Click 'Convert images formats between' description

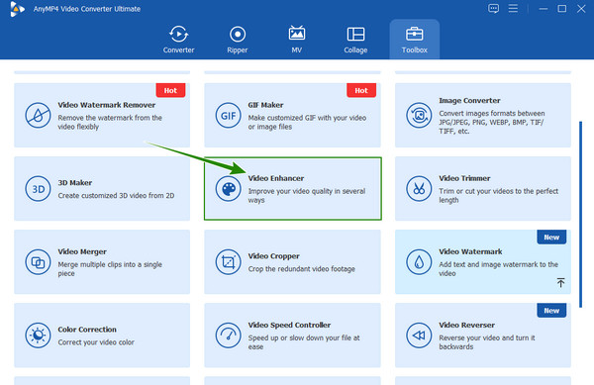click(x=492, y=123)
